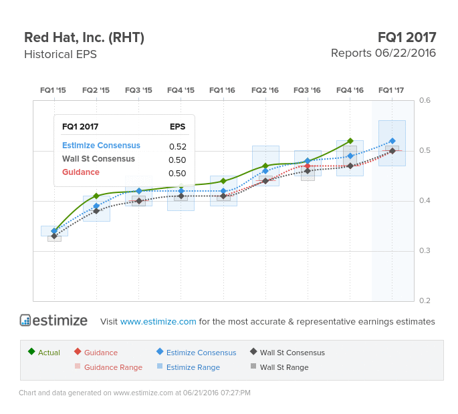Click the red Guidance row in tooltip
The image size is (458, 414).
point(124,172)
